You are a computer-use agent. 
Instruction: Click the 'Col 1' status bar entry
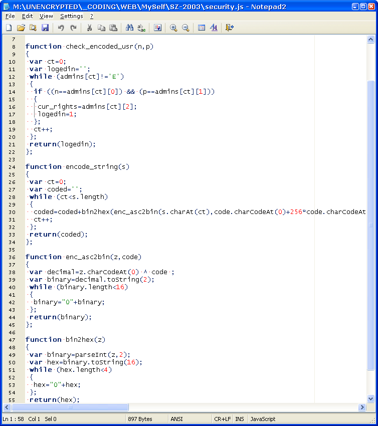pyautogui.click(x=34, y=419)
